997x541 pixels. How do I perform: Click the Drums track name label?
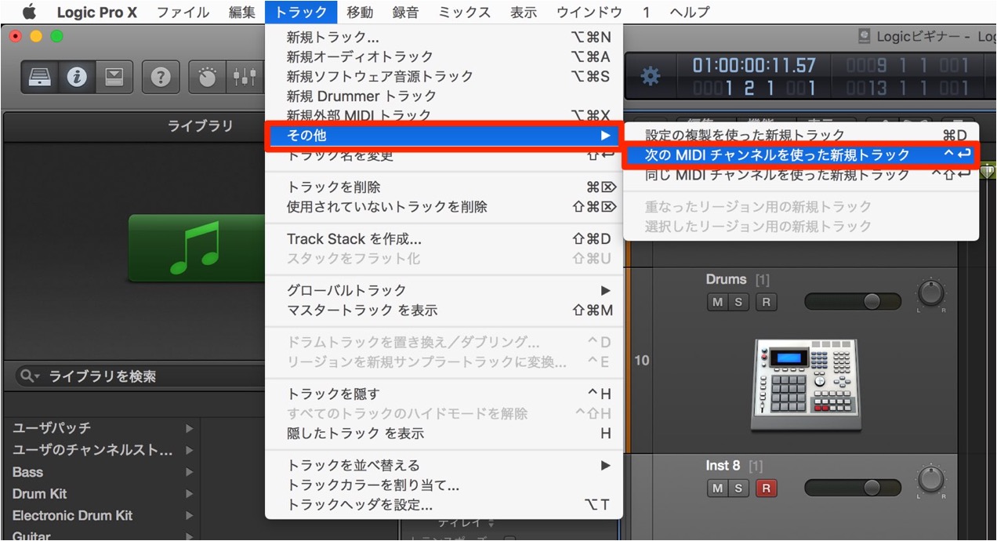coord(726,279)
